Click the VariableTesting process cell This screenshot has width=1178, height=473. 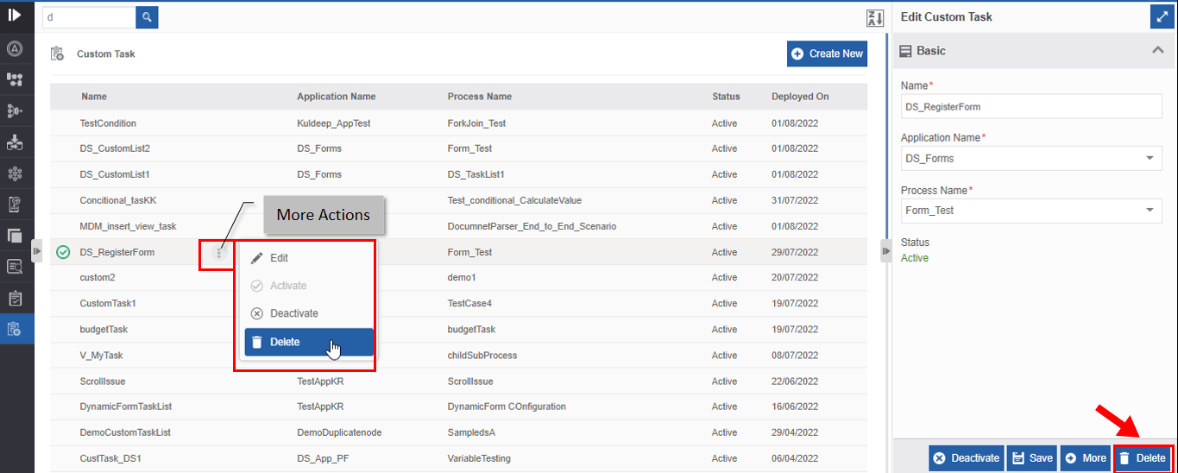479,458
